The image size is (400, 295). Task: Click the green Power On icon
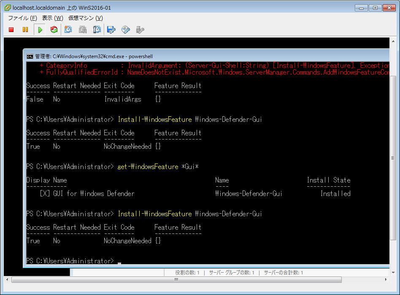[x=40, y=29]
